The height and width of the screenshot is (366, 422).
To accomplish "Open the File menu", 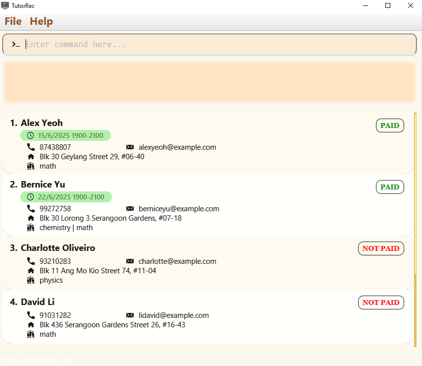I will pos(13,21).
